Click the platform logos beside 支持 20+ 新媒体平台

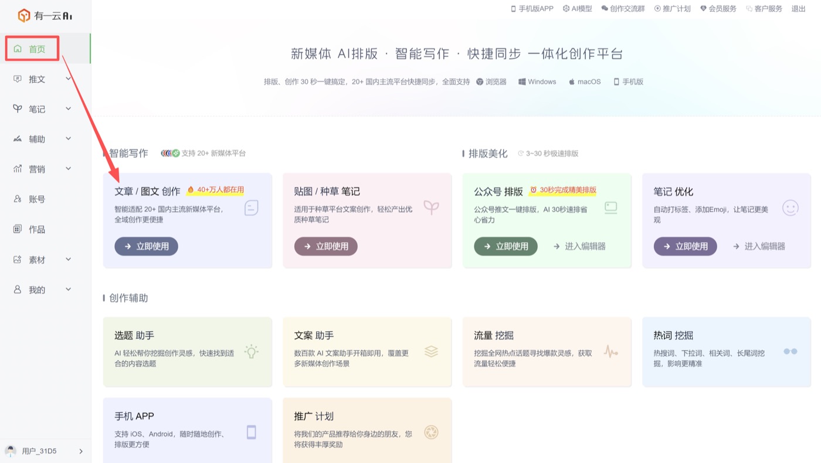[x=170, y=153]
